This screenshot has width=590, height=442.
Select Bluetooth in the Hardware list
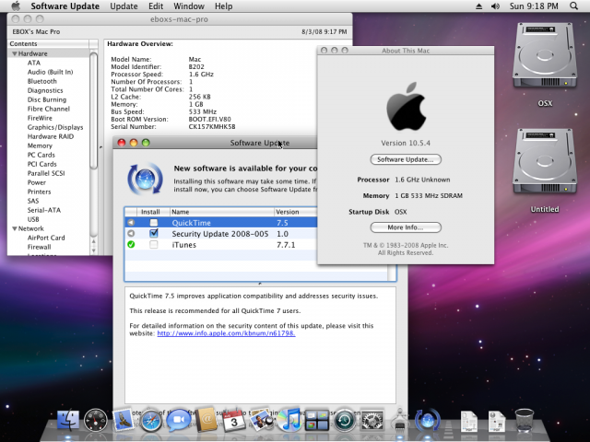[42, 81]
